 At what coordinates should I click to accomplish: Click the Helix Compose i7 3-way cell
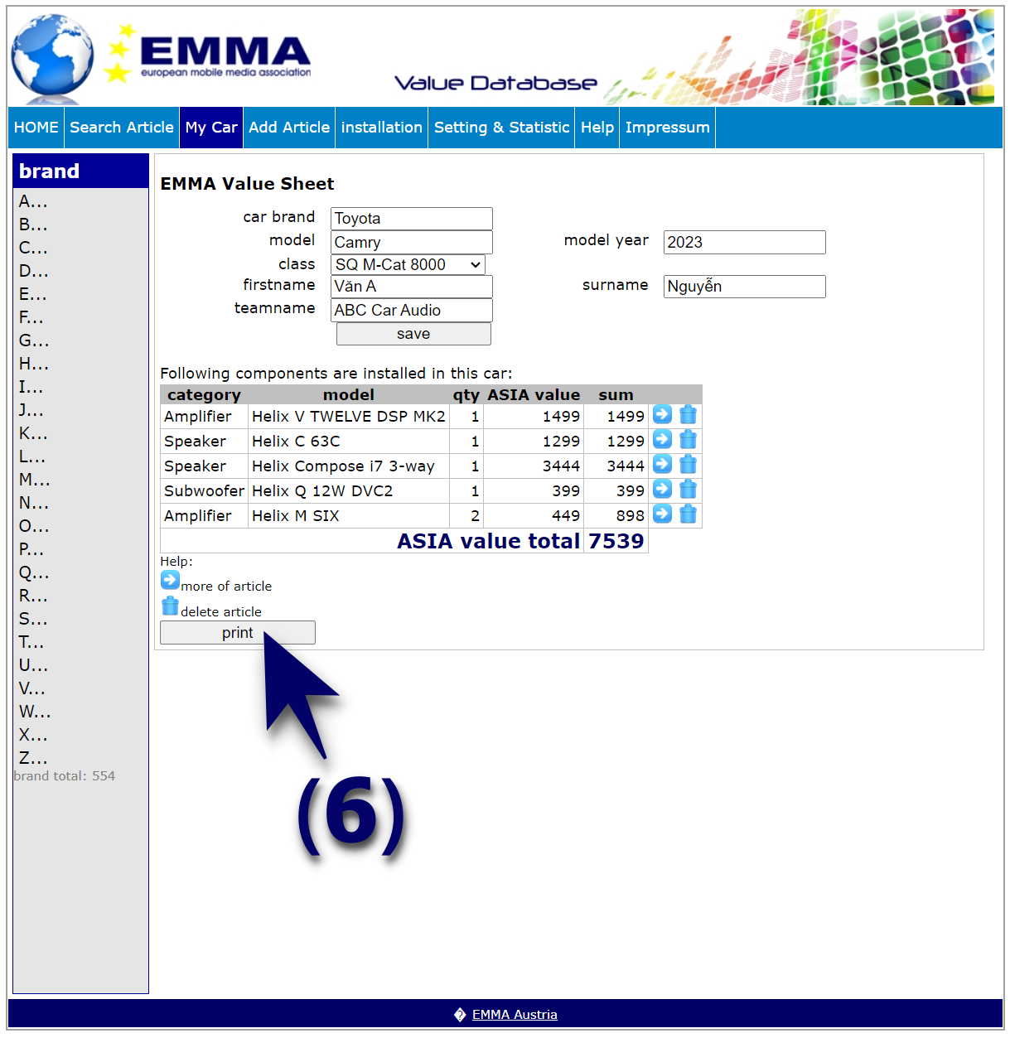(349, 466)
